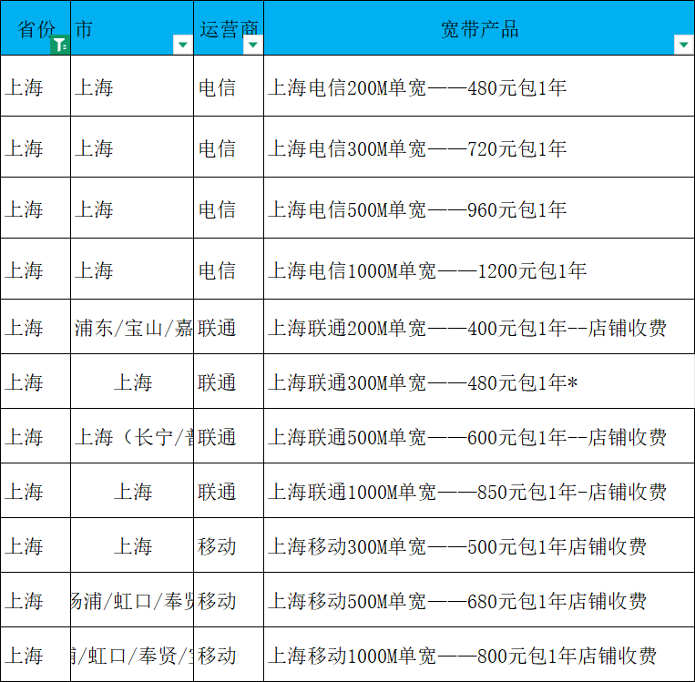Open the filter dropdown arrow on 宽带产品 column
This screenshot has height=682, width=695.
(x=684, y=45)
